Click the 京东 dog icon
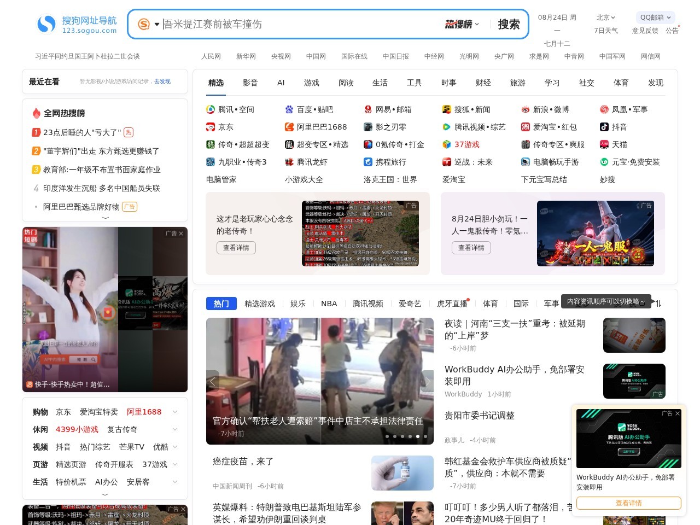 tap(211, 127)
